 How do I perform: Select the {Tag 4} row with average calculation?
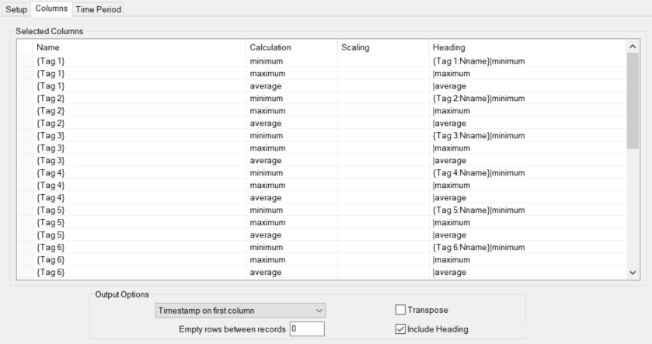point(322,198)
